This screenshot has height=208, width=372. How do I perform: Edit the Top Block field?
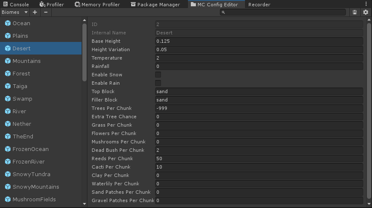coord(259,91)
